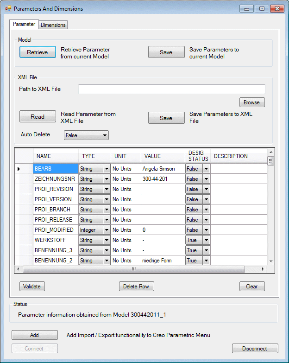Open DESIG STATUS dropdown for ZEICHNUNGSNR row
289x363 pixels.
(x=206, y=179)
